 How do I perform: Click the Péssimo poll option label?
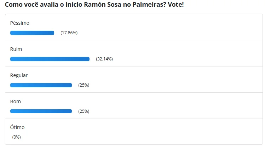pos(20,23)
